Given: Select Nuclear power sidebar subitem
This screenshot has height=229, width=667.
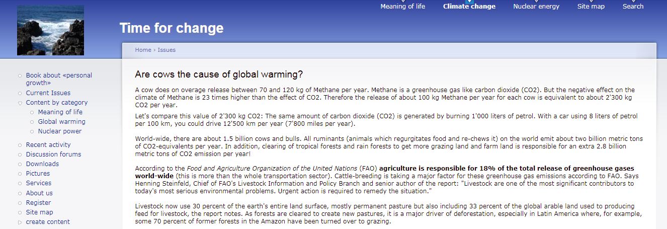Looking at the screenshot, I should pyautogui.click(x=60, y=131).
